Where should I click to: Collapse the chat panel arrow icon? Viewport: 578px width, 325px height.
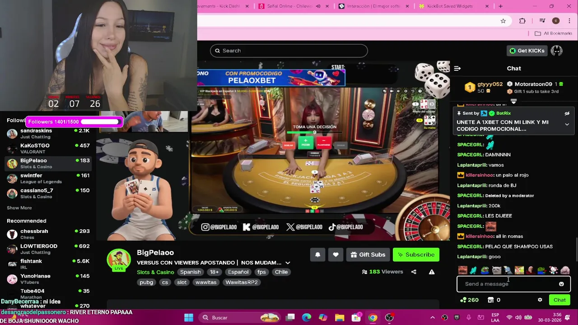click(457, 69)
